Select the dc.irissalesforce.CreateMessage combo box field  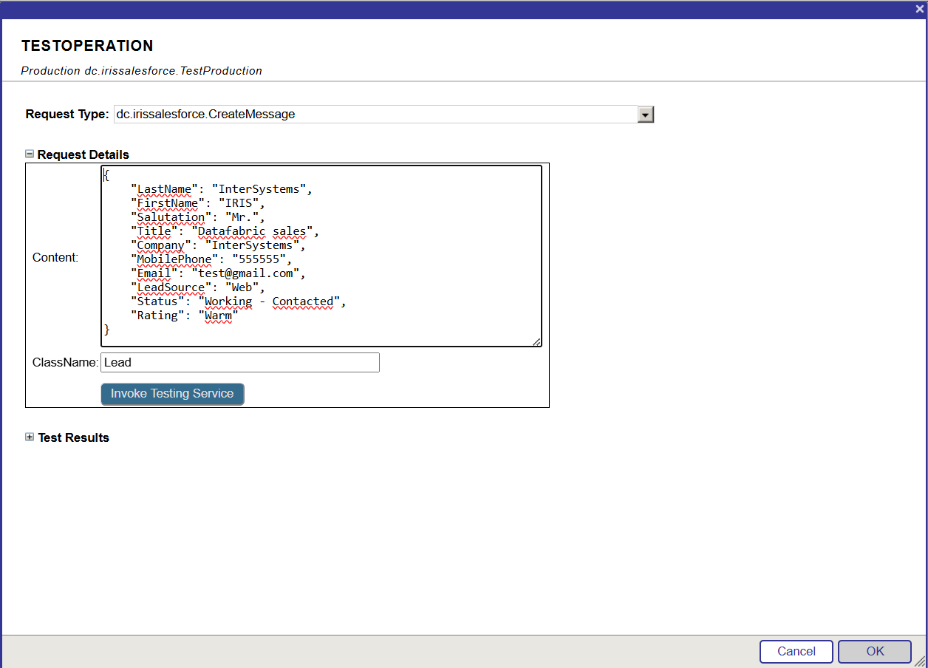383,115
